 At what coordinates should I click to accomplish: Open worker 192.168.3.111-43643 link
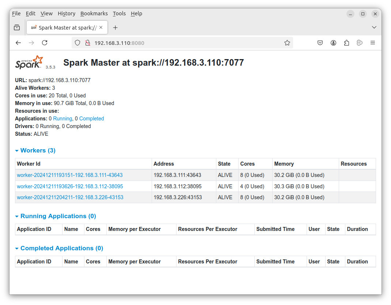point(70,175)
